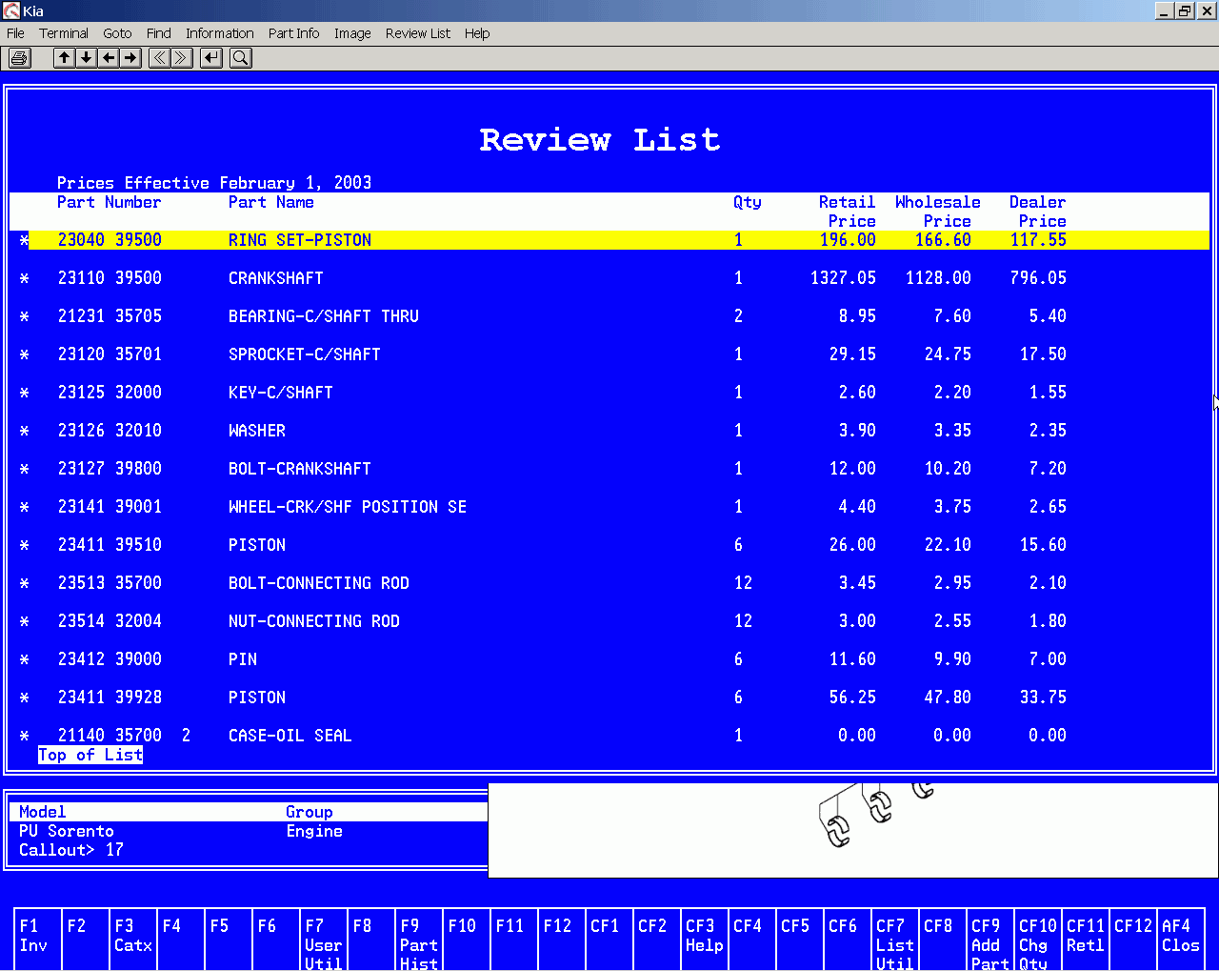Viewport: 1219px width, 971px height.
Task: Select the KEY-C/SHAFT row
Action: tap(609, 393)
